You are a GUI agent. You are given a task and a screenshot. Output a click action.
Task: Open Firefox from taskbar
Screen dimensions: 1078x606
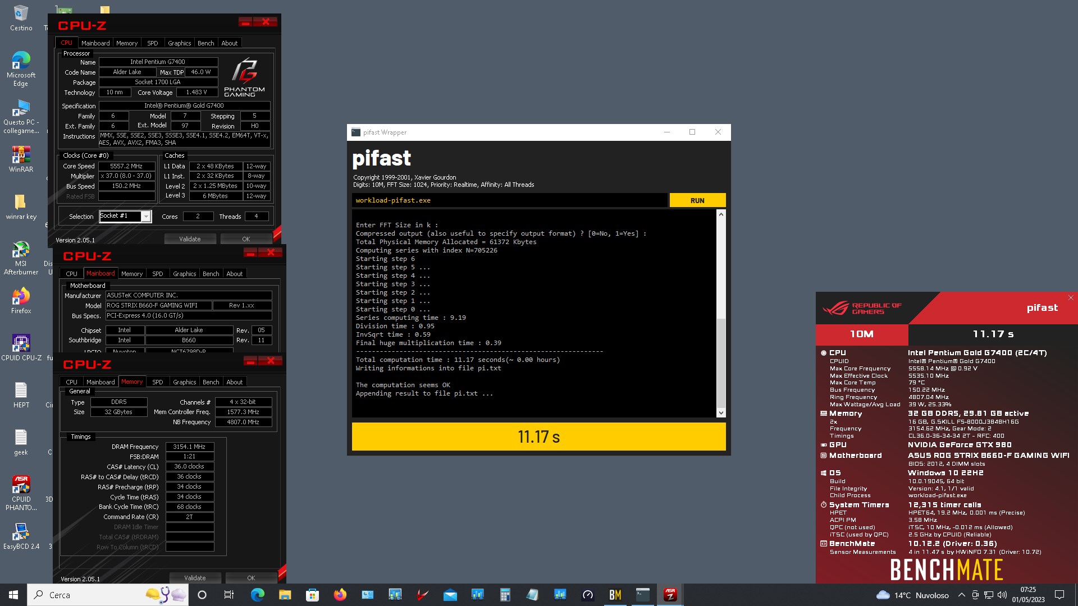point(340,595)
